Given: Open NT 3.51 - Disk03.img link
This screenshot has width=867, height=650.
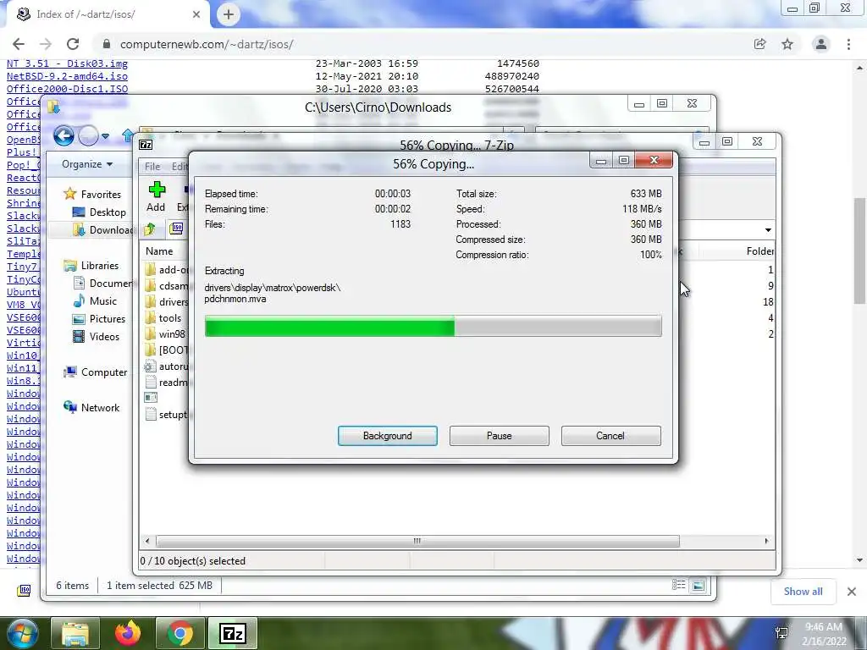Looking at the screenshot, I should point(67,63).
